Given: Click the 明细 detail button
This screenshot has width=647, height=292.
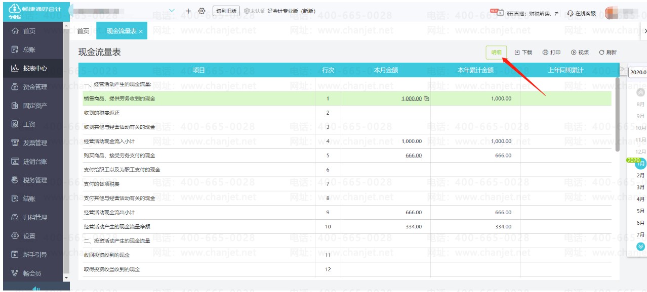Looking at the screenshot, I should [x=496, y=52].
